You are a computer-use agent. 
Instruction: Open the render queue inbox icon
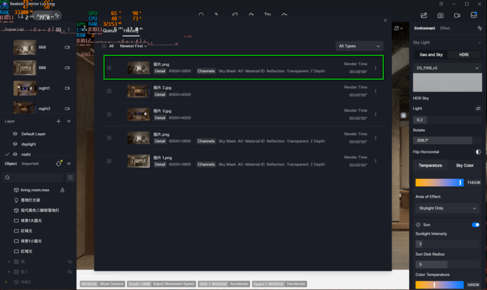(474, 15)
